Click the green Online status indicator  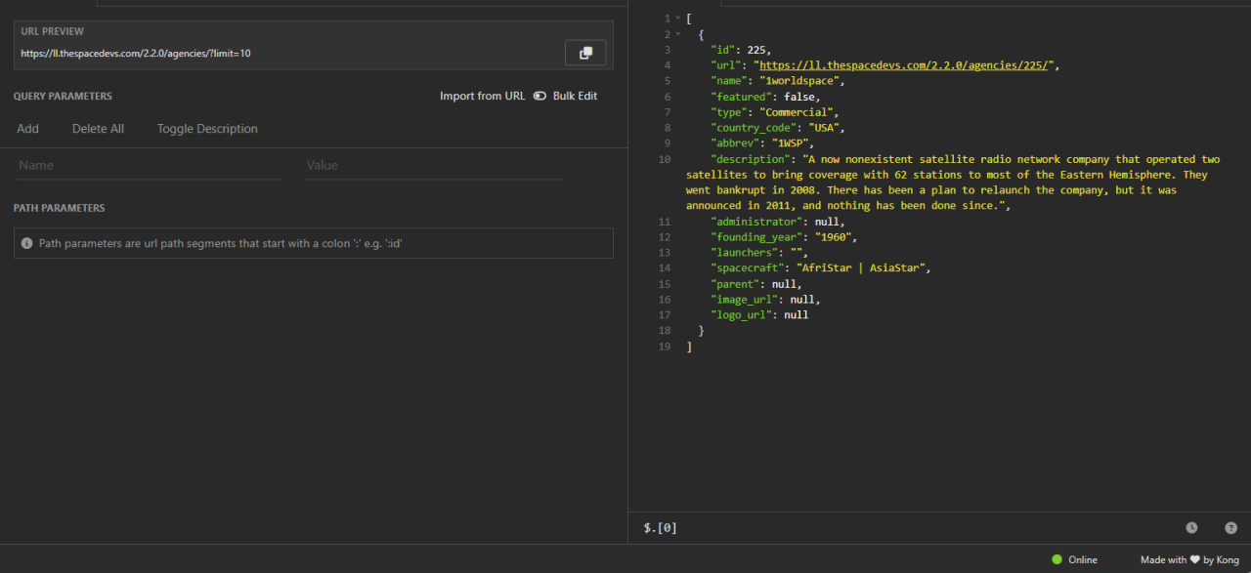point(1056,559)
